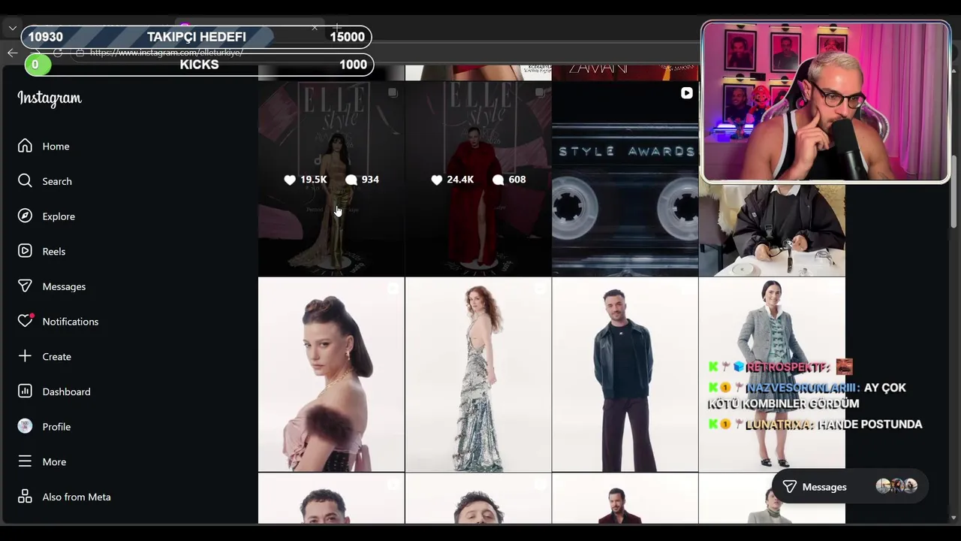Open the post with 19.5K likes
Screen dimensions: 961x541
[x=331, y=179]
